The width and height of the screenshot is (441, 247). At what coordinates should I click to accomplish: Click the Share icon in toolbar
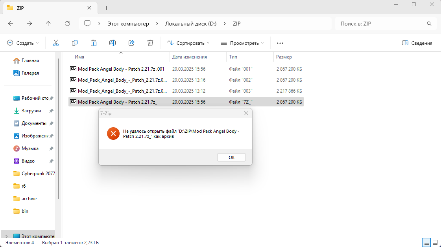(x=132, y=43)
